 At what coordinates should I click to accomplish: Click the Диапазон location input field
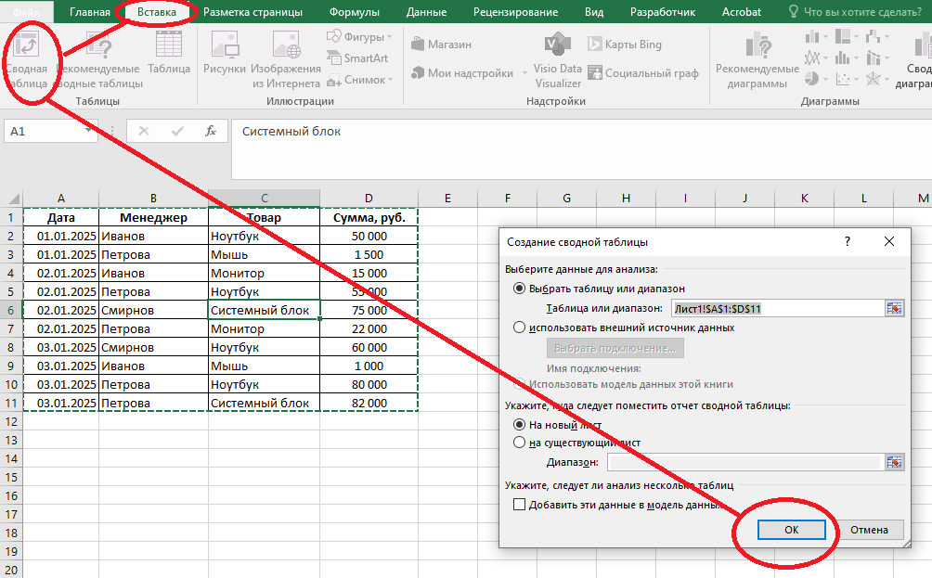tap(745, 462)
